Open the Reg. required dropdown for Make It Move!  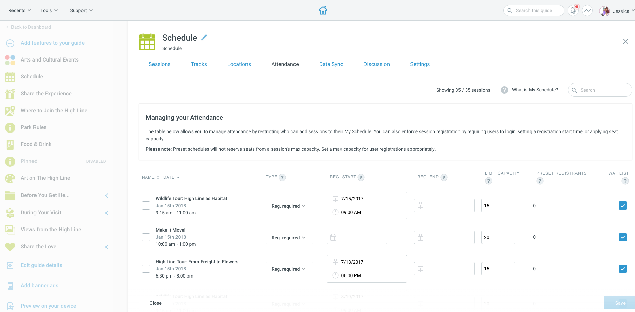click(x=289, y=237)
